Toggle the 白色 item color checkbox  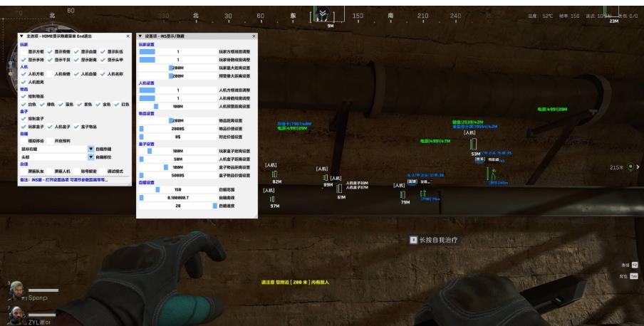tap(23, 105)
